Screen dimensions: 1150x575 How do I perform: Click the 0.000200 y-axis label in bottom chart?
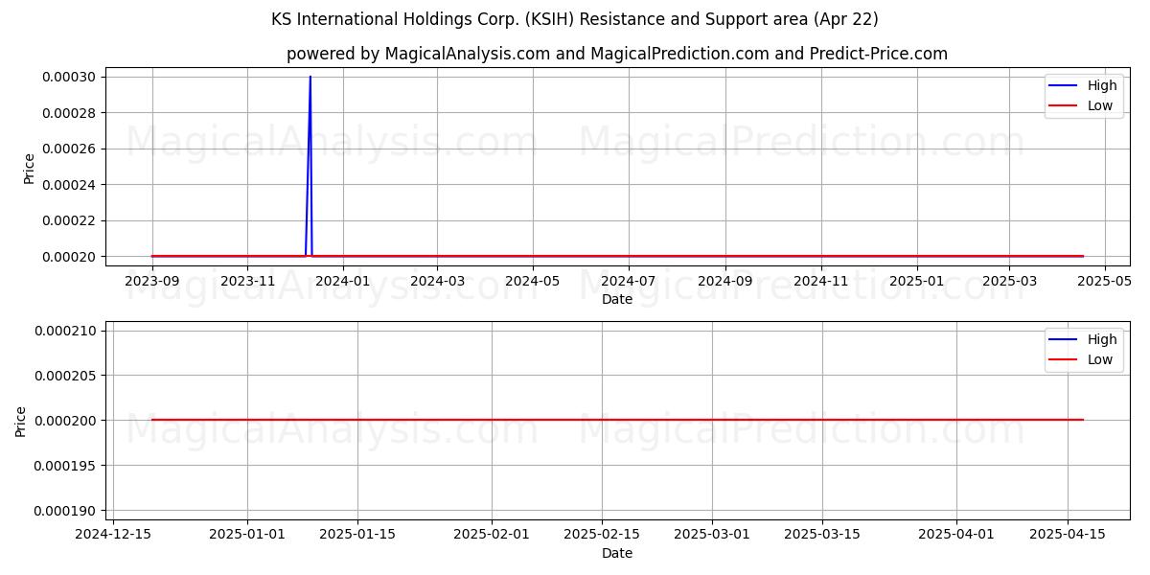click(x=66, y=421)
